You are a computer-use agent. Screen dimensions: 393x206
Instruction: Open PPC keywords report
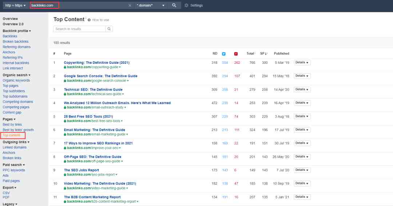(14, 170)
